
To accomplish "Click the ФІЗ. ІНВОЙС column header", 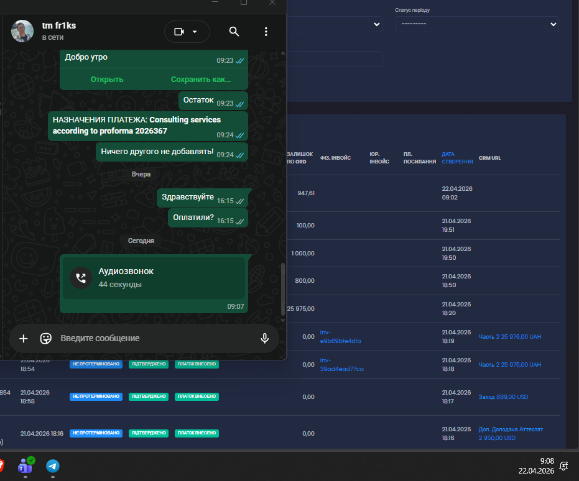I will pos(335,158).
